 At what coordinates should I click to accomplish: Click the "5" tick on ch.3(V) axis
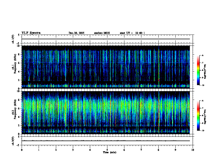point(19,137)
